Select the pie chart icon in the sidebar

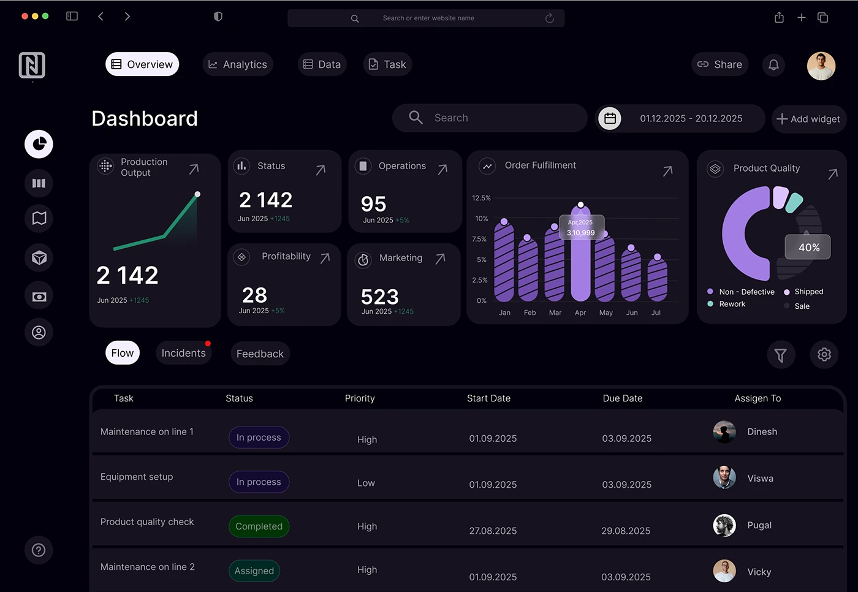[39, 144]
